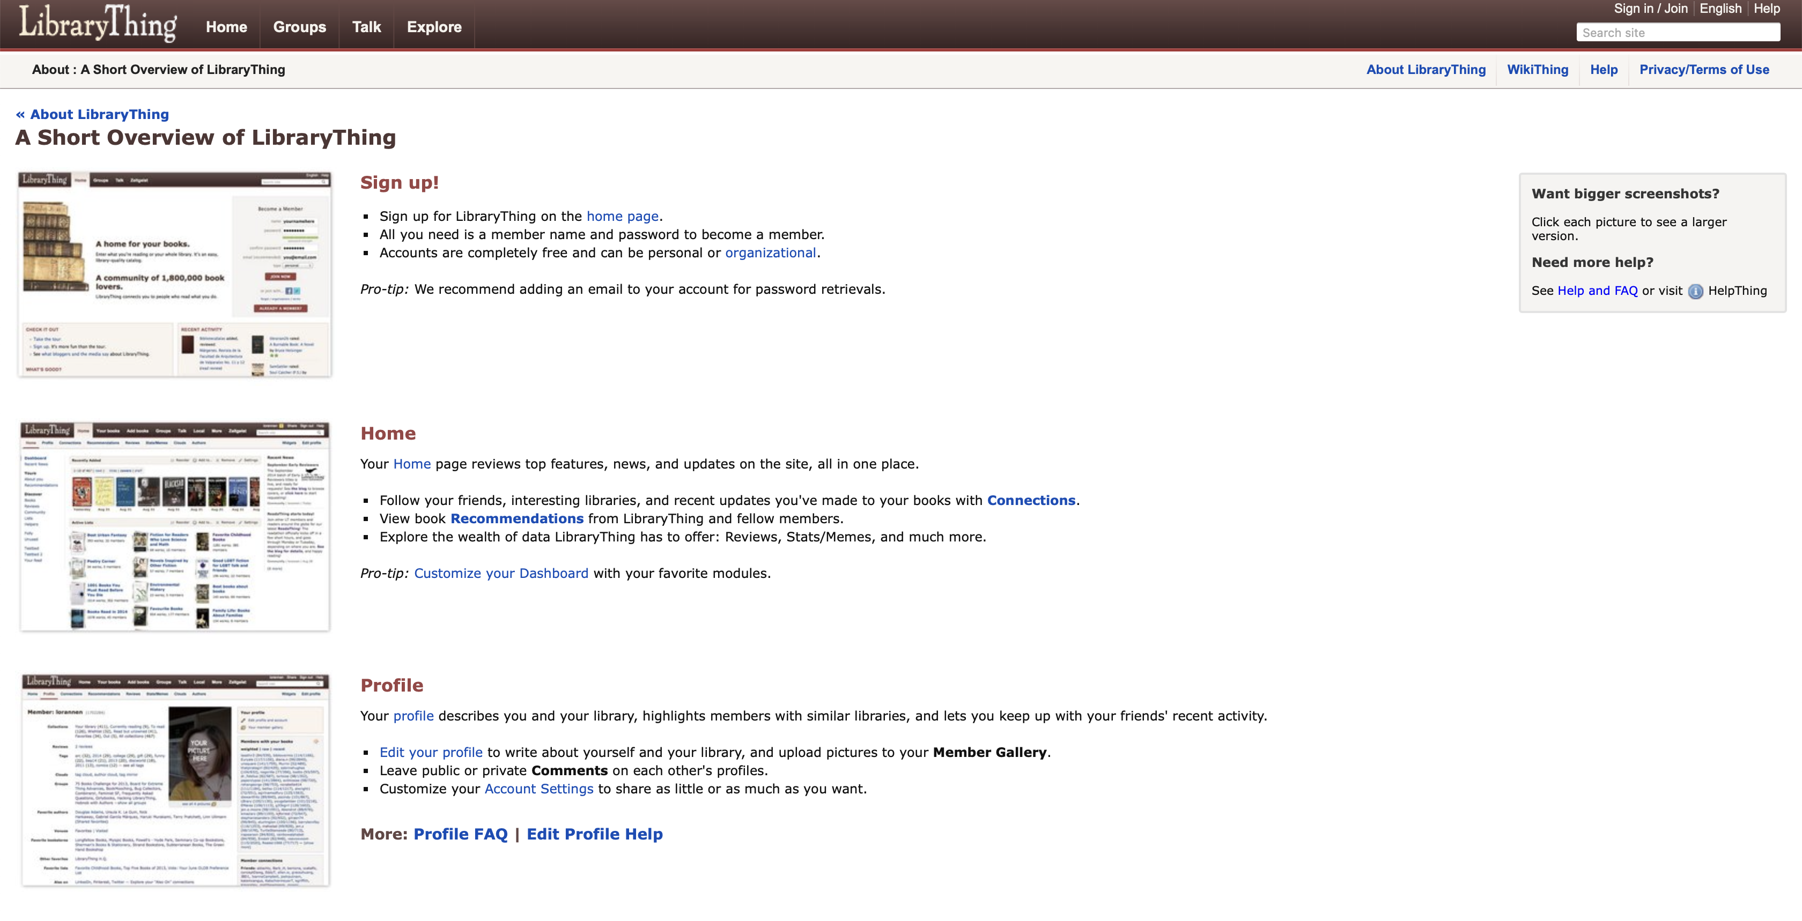This screenshot has width=1802, height=921.
Task: Click the 'Home' section heading
Action: point(388,434)
